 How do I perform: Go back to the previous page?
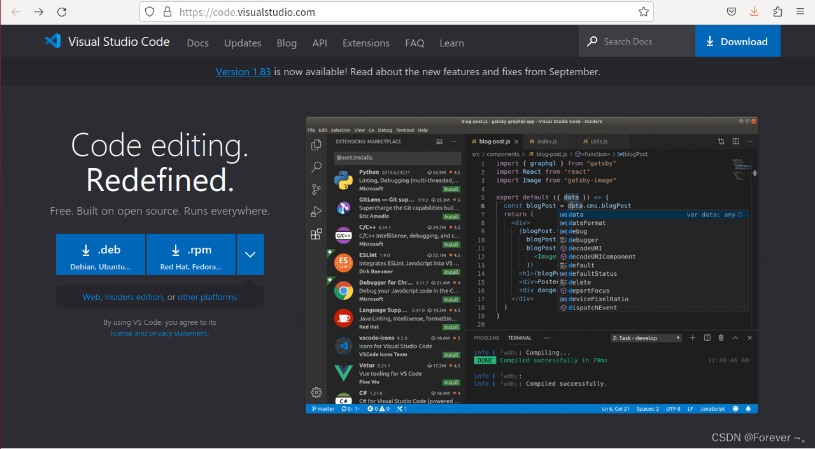[x=16, y=12]
